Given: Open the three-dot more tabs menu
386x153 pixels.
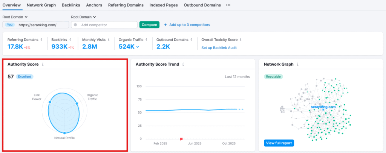Looking at the screenshot, I should pos(228,5).
